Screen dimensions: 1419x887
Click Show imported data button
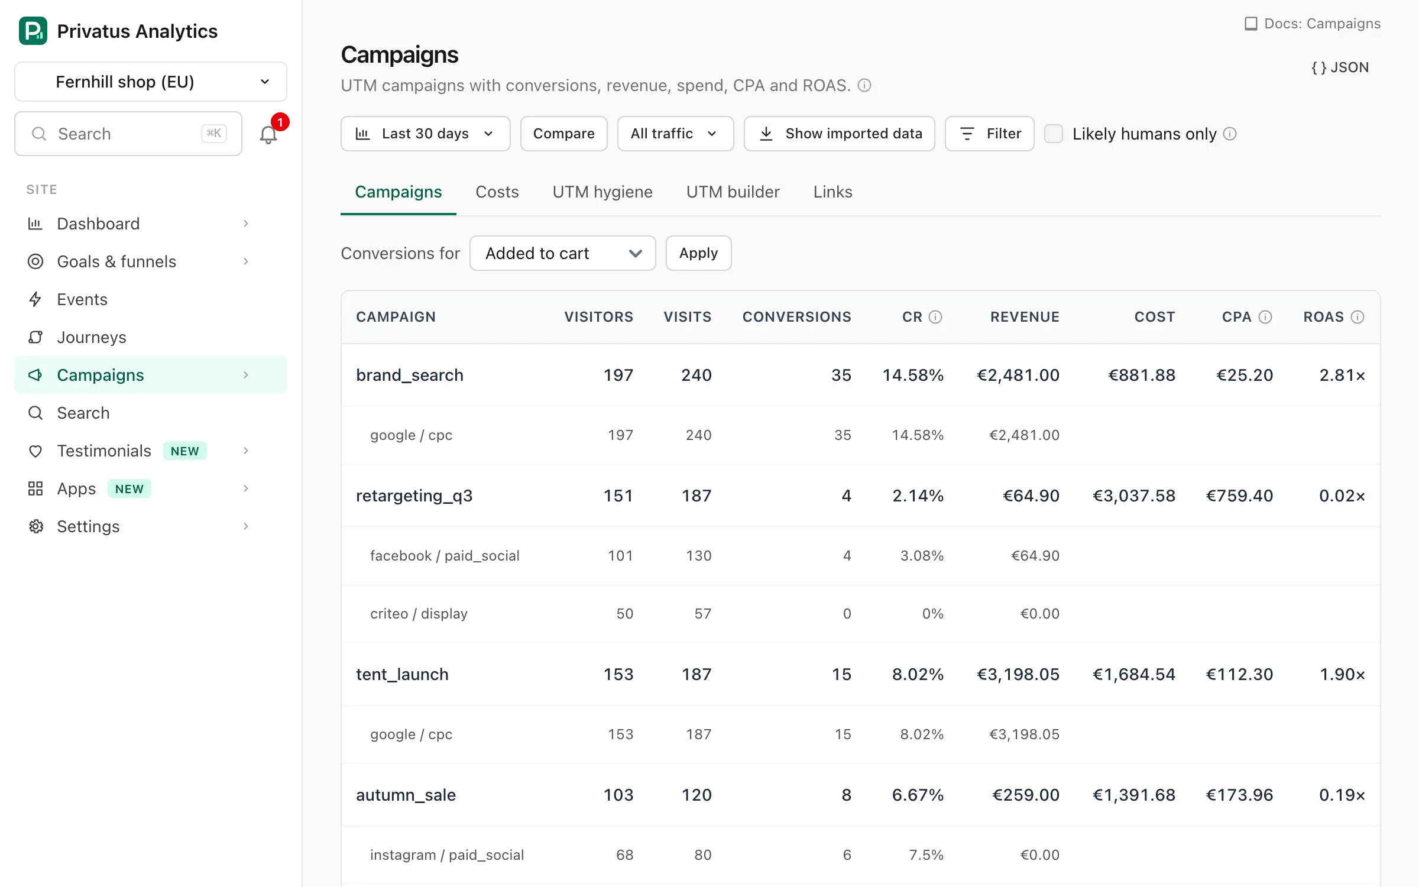point(840,134)
